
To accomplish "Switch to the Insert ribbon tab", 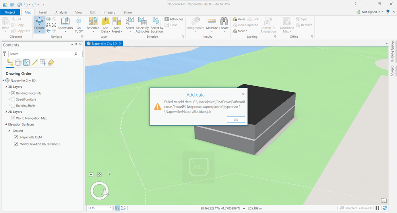I will coord(43,12).
